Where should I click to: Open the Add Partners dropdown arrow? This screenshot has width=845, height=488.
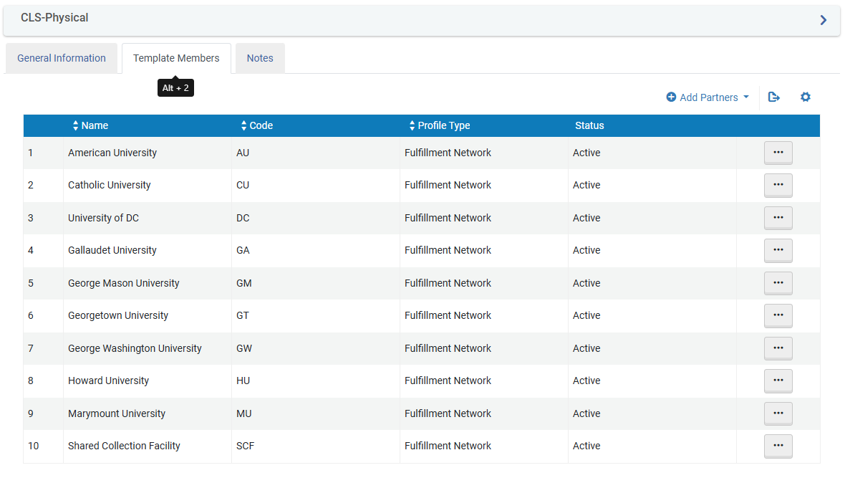(746, 97)
